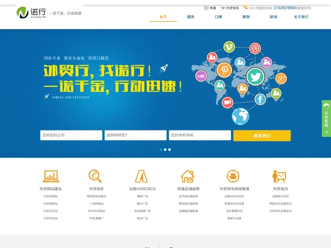The image size is (331, 248).
Task: Open the 外贸快车网络管理 service heading
Action: [x=234, y=189]
